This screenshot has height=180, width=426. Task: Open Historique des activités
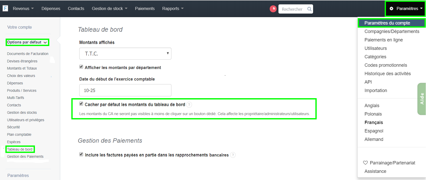(x=388, y=74)
